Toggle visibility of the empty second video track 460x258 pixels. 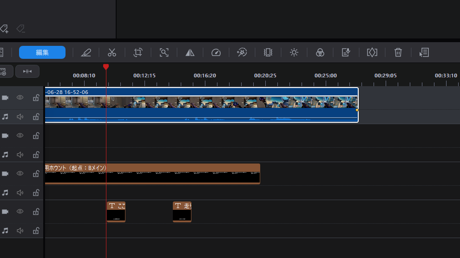point(20,135)
